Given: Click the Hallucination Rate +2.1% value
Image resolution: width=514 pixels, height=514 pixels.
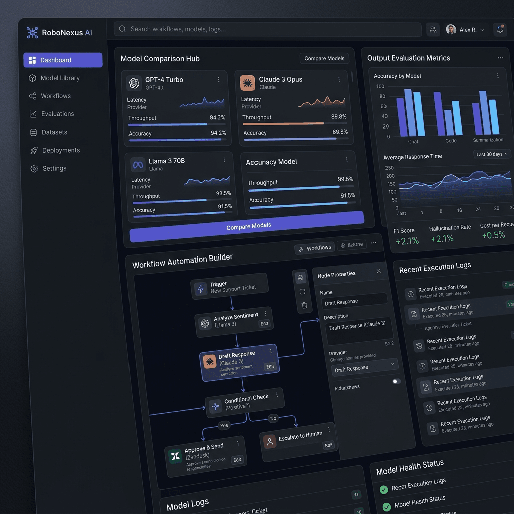Looking at the screenshot, I should tap(442, 238).
